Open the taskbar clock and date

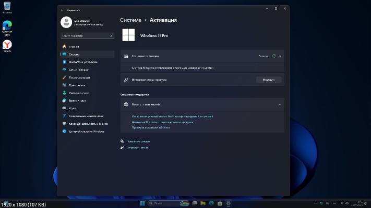357,203
